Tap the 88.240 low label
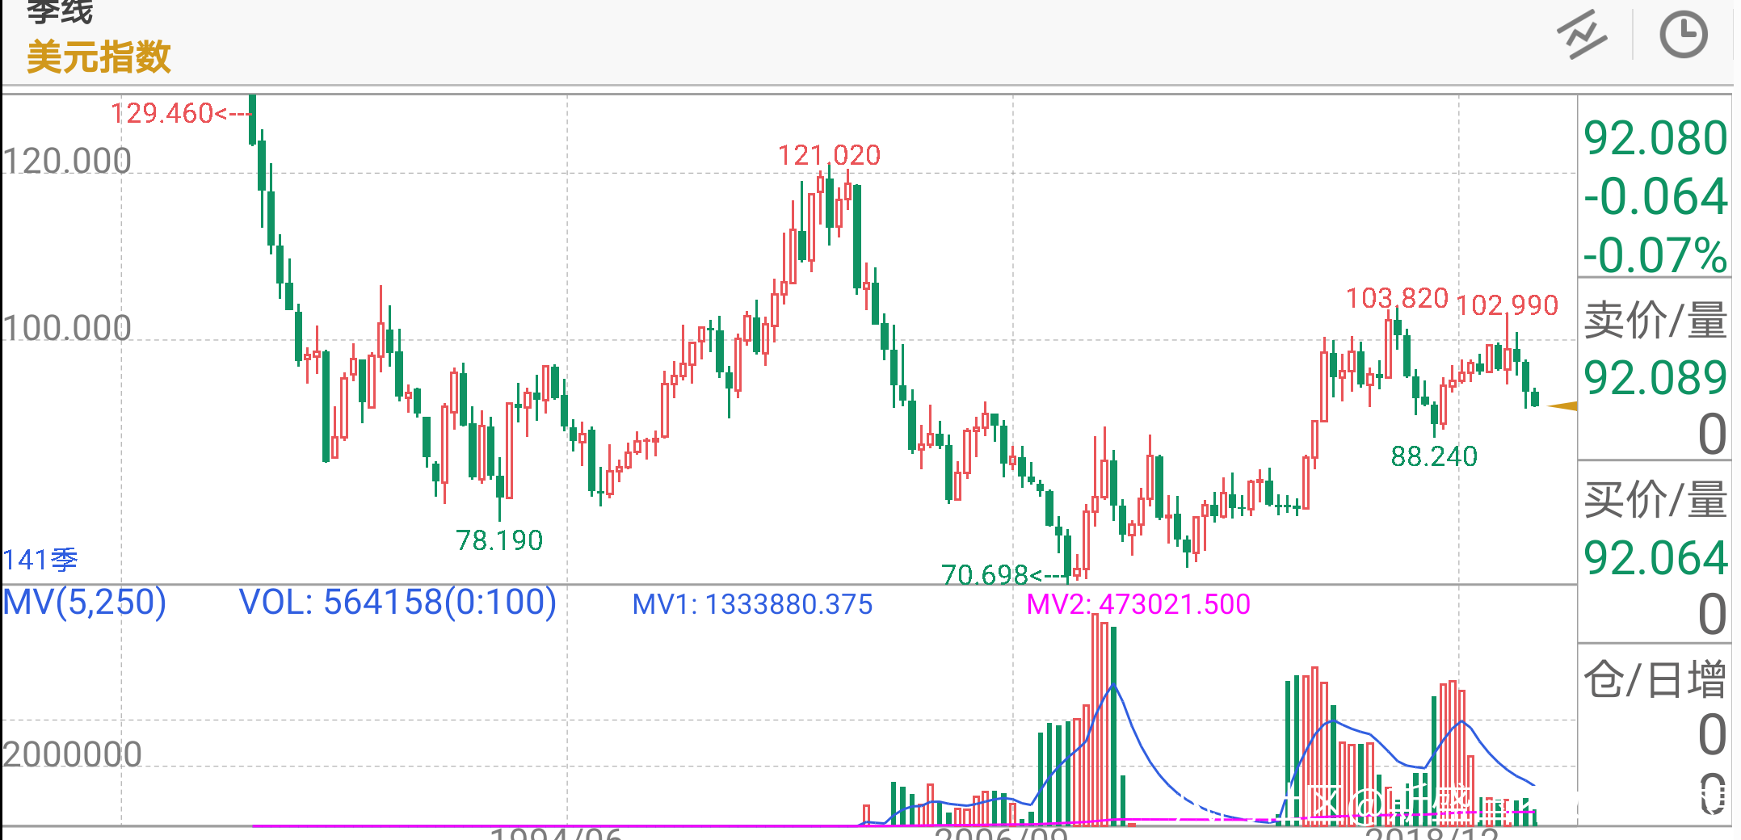The image size is (1741, 840). [x=1434, y=456]
